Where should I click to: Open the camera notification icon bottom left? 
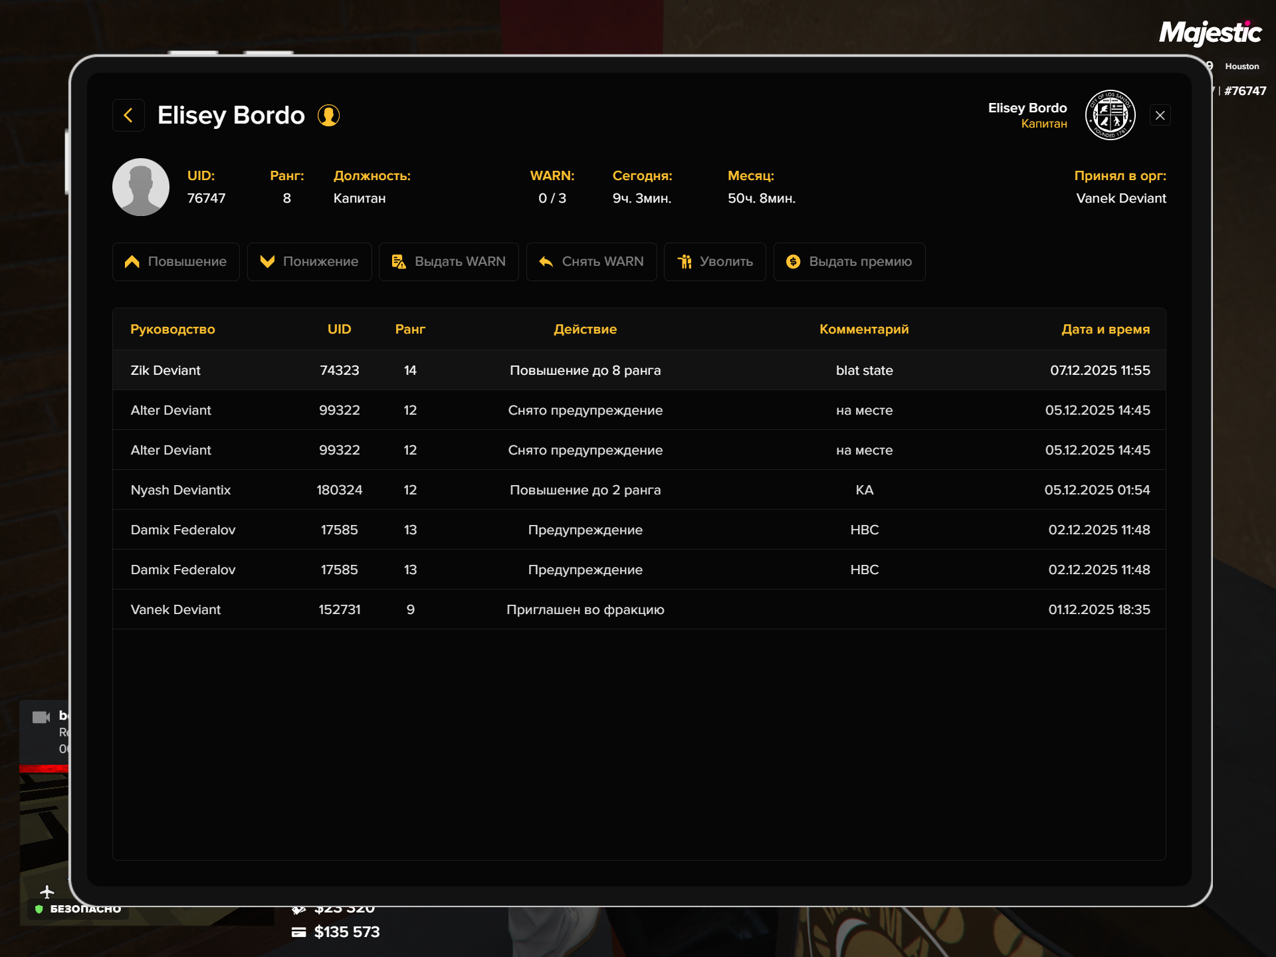pos(41,717)
